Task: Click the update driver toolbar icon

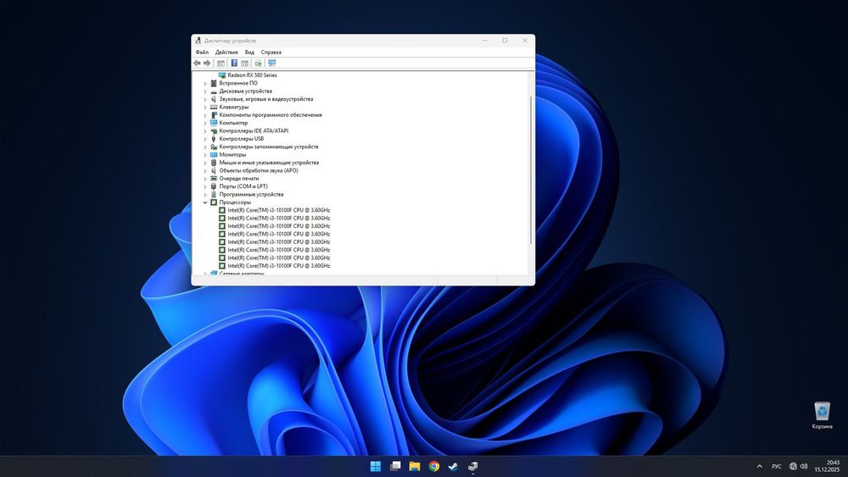Action: [258, 63]
